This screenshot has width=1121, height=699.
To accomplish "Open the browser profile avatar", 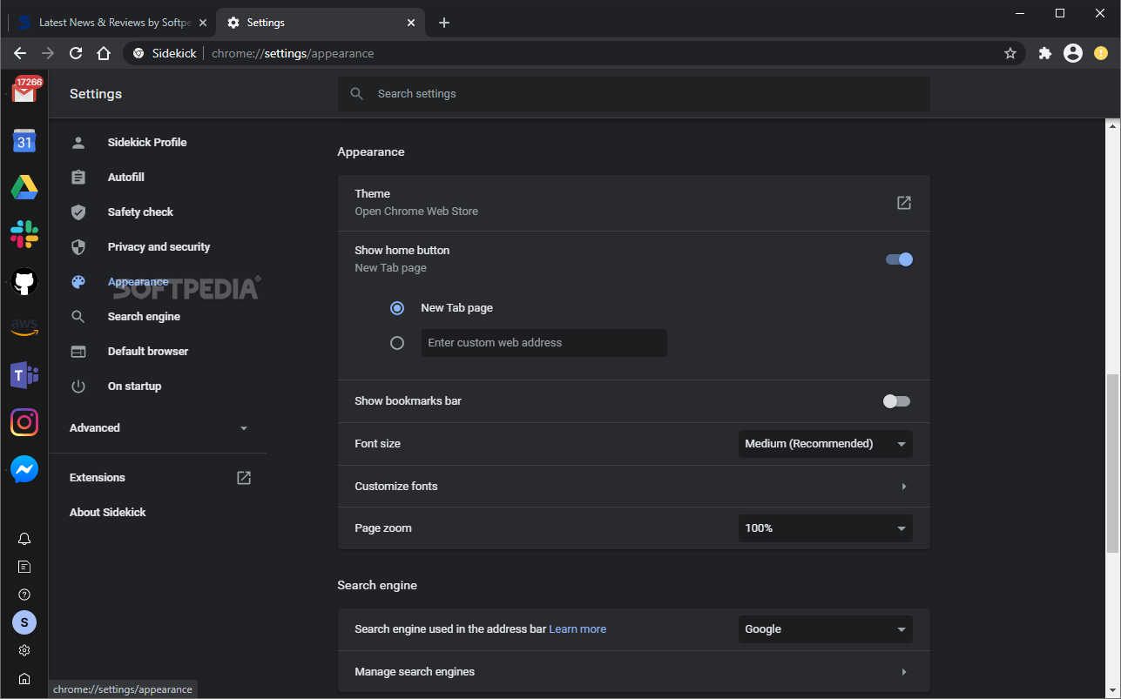I will [x=1073, y=53].
